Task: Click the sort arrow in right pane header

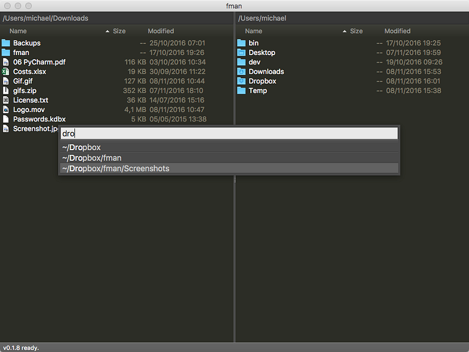Action: tap(345, 32)
